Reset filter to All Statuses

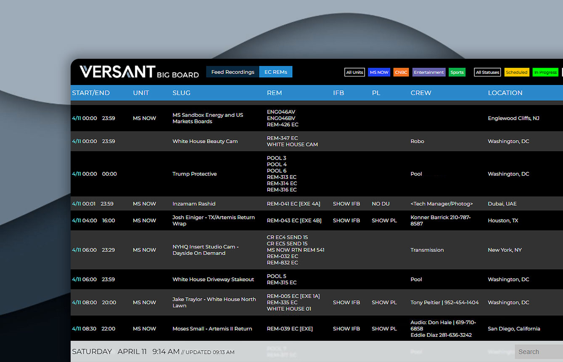[x=487, y=72]
